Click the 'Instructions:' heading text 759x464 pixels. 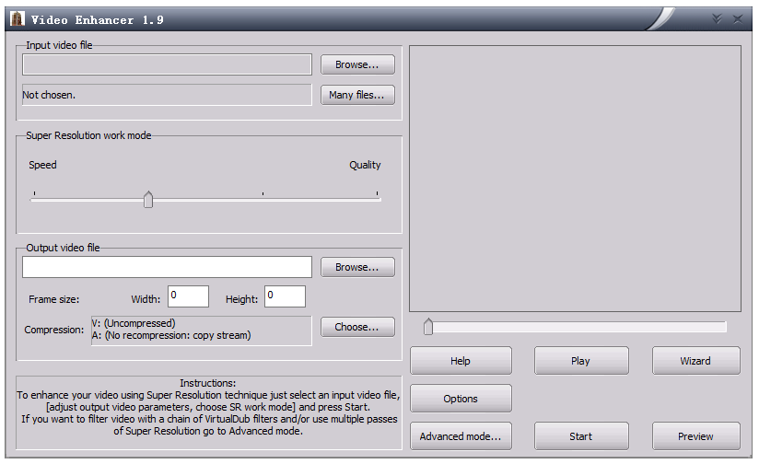(x=207, y=383)
